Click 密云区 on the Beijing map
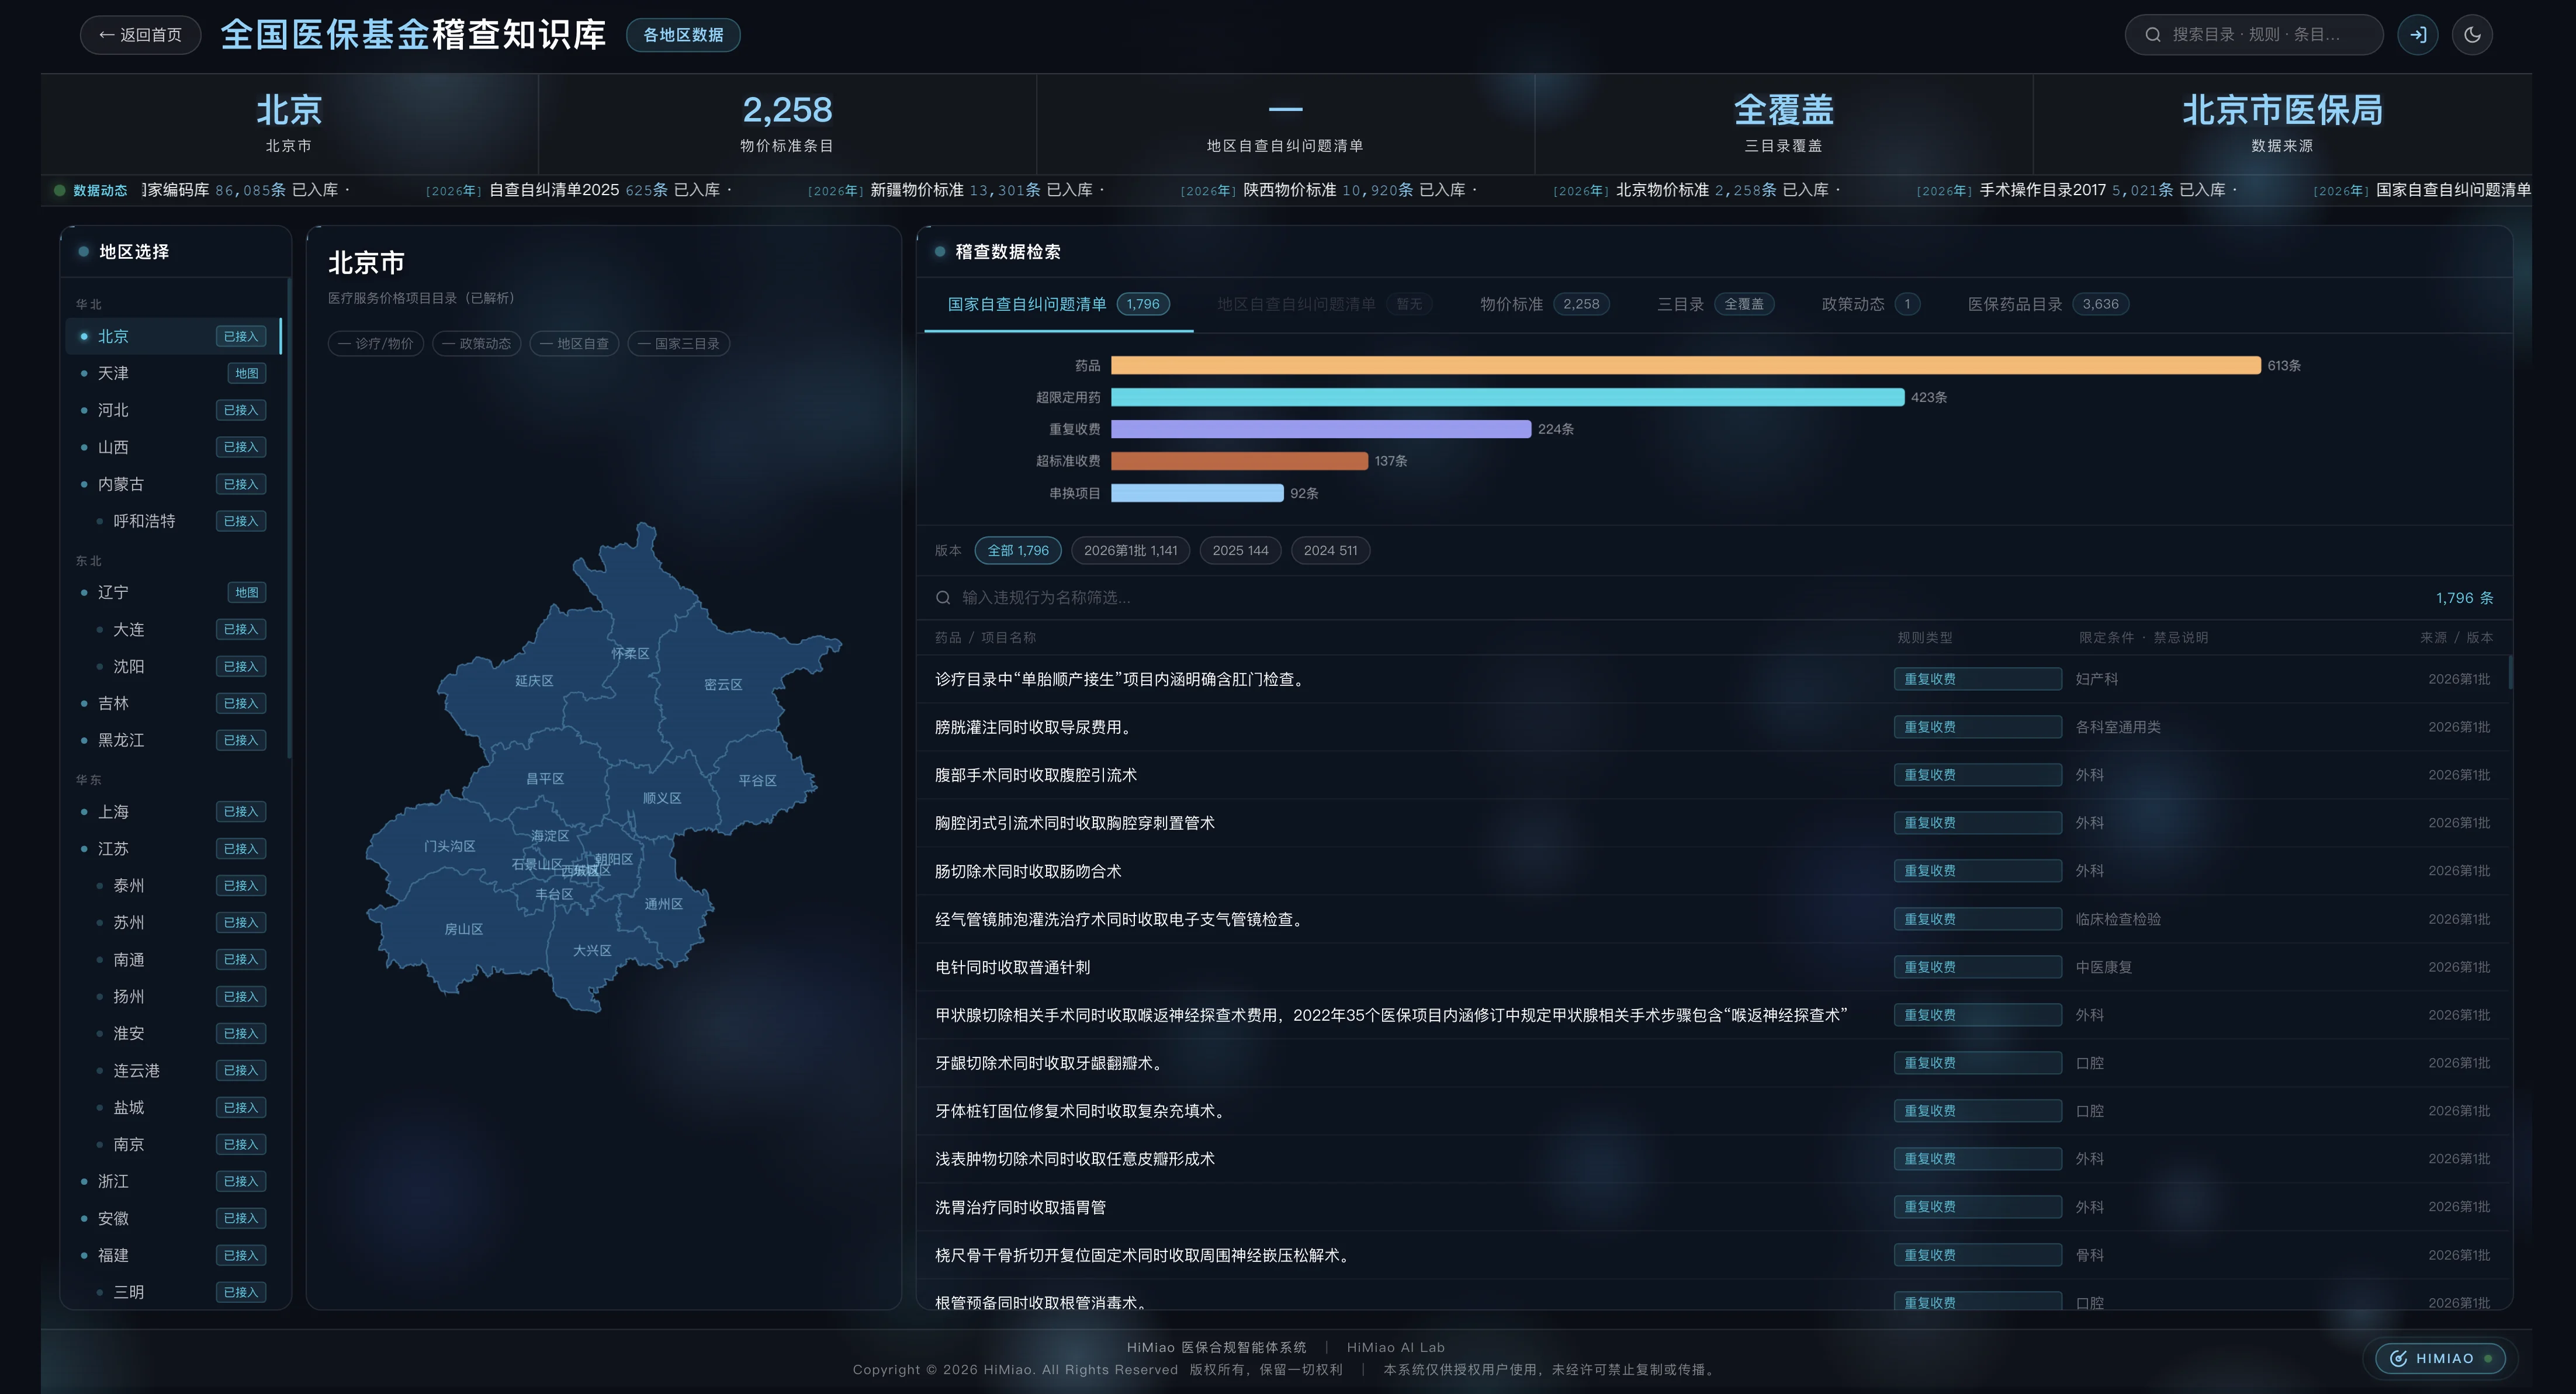Viewport: 2576px width, 1394px height. [x=723, y=685]
